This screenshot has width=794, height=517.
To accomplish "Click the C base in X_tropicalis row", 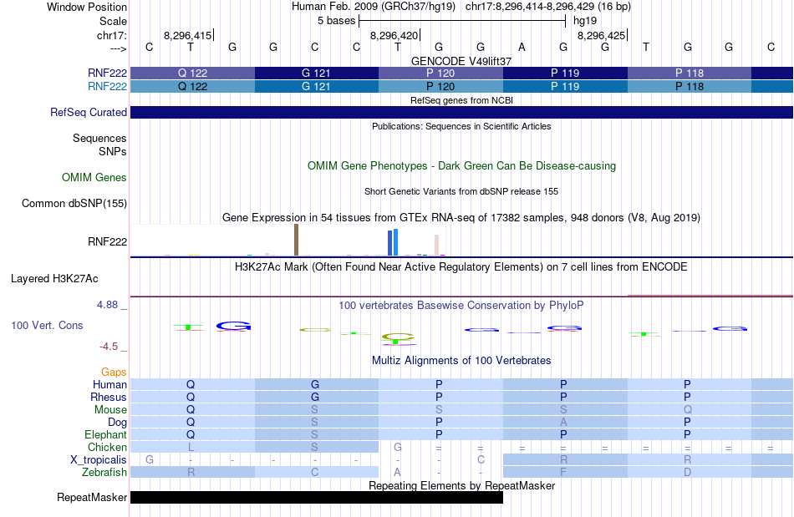I will click(x=481, y=460).
